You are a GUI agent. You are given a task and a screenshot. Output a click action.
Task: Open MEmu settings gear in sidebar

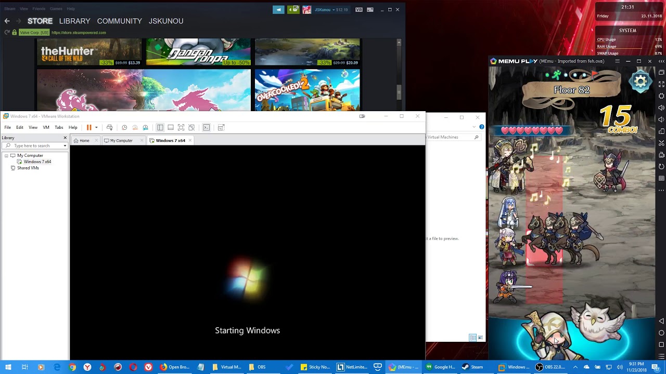(661, 96)
